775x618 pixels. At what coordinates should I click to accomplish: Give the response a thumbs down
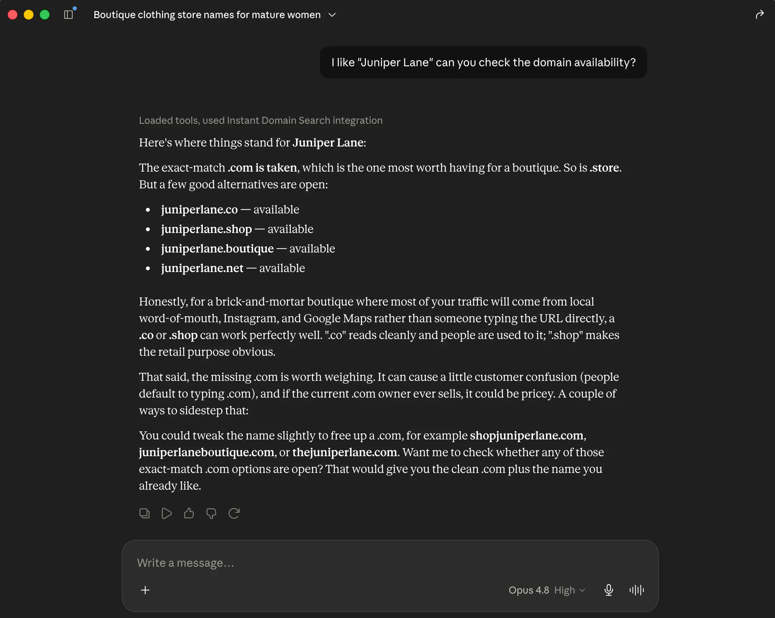coord(211,513)
